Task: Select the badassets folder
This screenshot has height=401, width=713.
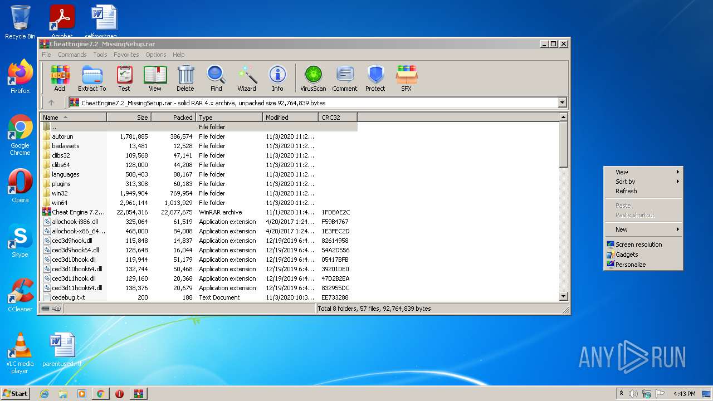Action: click(199, 146)
